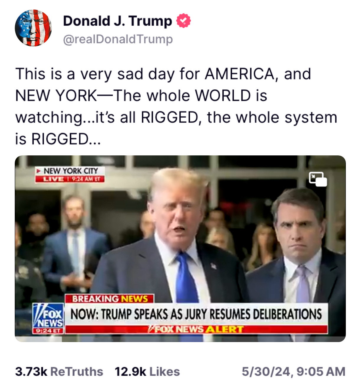View the 3.73k ReTruths count
Screen dimensions: 360x391
pyautogui.click(x=59, y=372)
